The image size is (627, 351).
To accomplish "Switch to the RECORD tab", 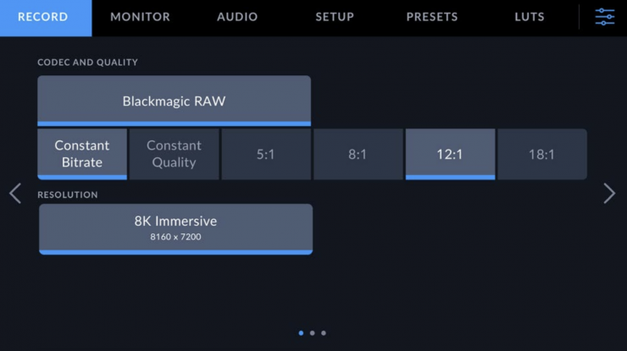I will 43,17.
